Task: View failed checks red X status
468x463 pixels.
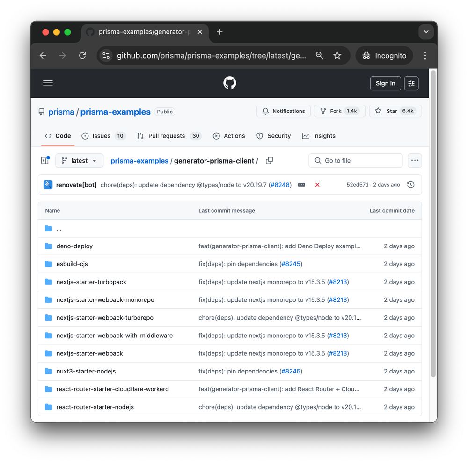Action: [317, 185]
